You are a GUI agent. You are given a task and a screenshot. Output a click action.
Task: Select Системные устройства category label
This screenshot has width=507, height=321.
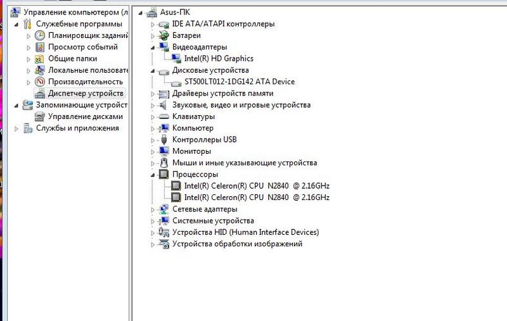click(x=213, y=220)
